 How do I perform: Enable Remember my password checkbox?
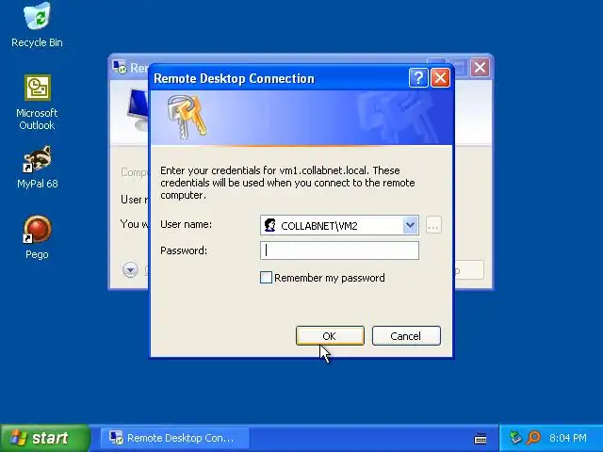[266, 278]
